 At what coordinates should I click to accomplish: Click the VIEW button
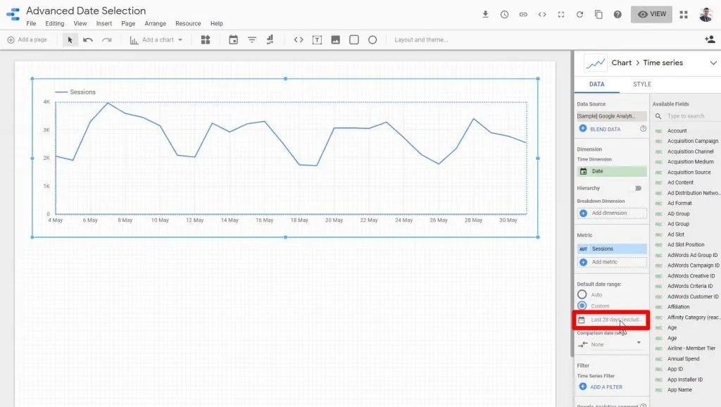[x=651, y=14]
